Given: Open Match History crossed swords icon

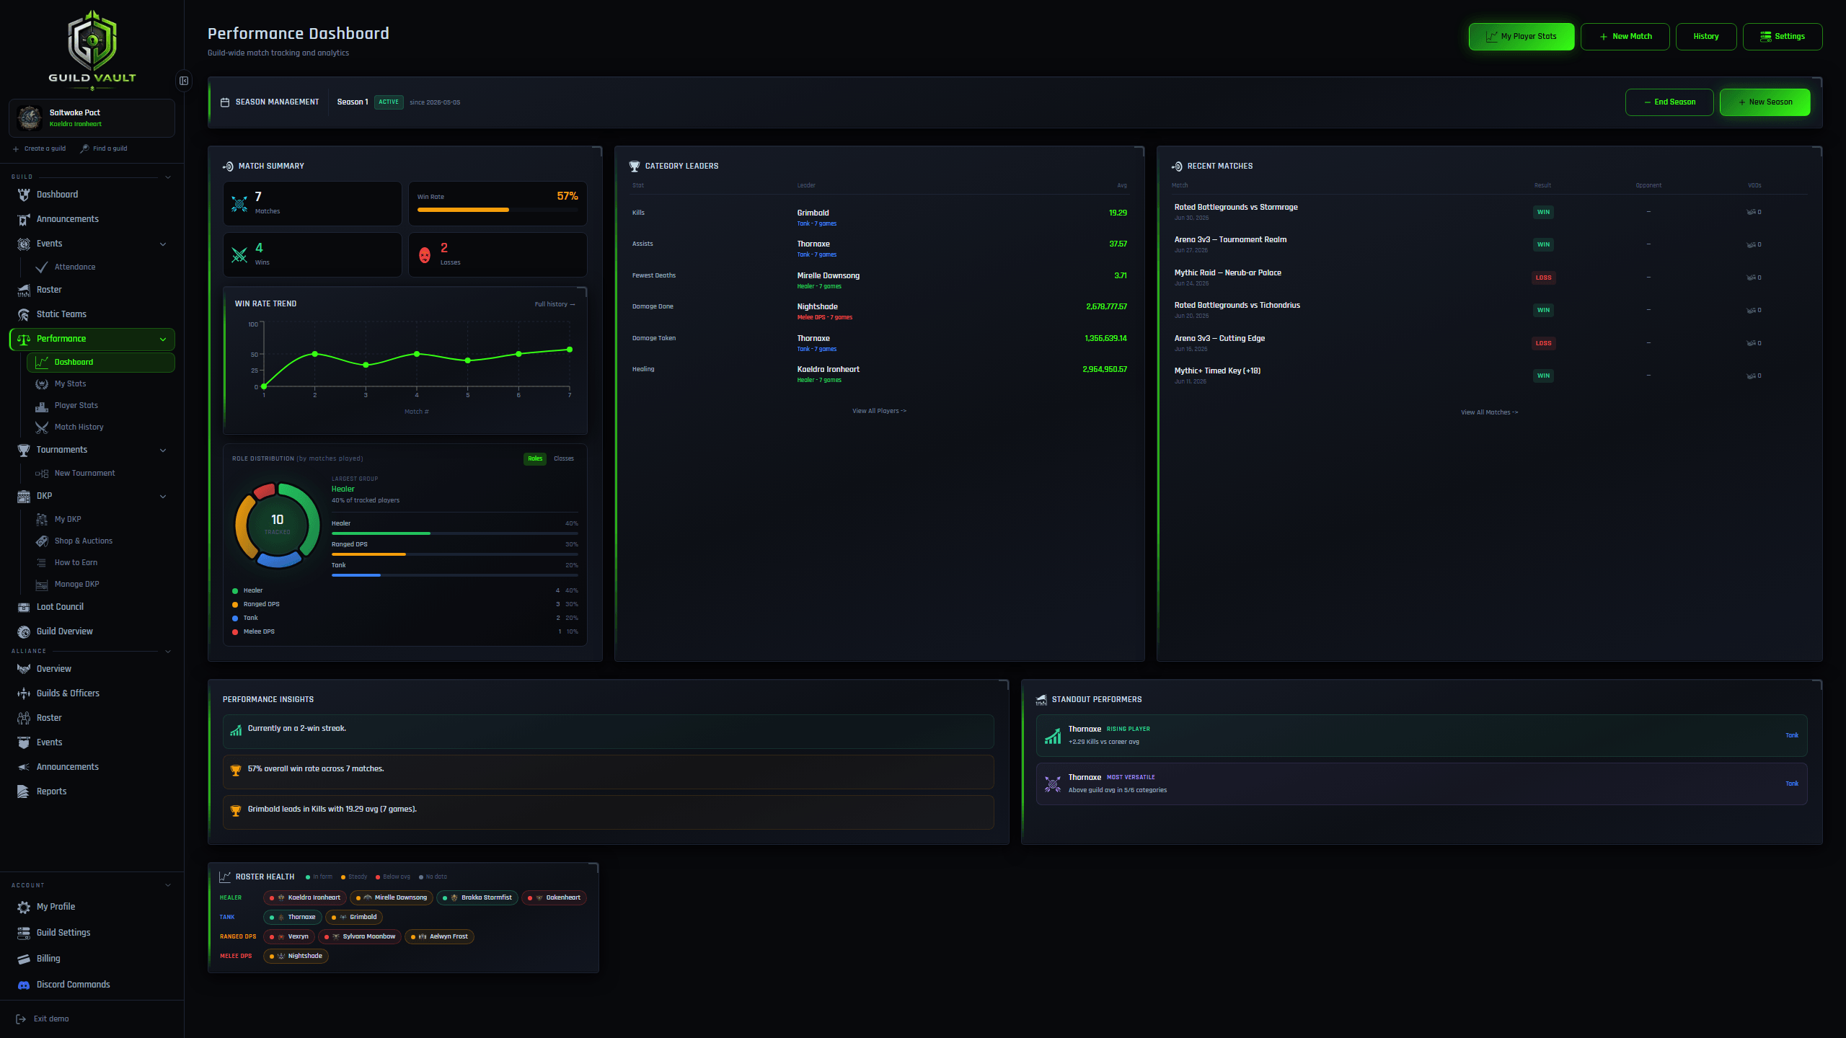Looking at the screenshot, I should [42, 427].
